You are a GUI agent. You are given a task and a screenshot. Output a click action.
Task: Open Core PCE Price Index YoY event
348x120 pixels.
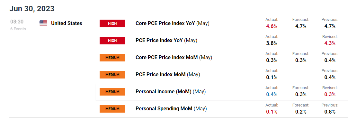pos(173,23)
